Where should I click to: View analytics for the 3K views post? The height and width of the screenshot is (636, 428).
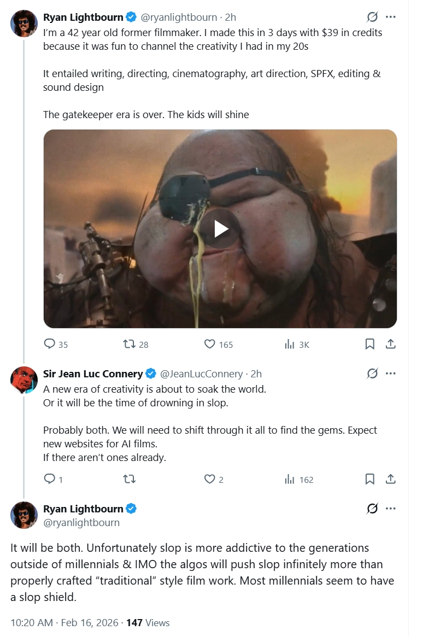(x=290, y=344)
